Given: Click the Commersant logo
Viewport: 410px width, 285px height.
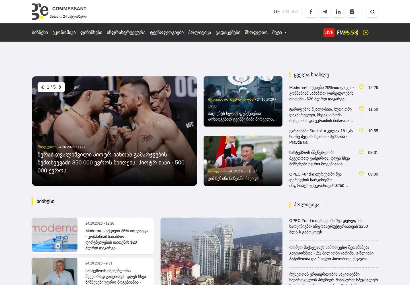Looking at the screenshot, I should pyautogui.click(x=59, y=12).
